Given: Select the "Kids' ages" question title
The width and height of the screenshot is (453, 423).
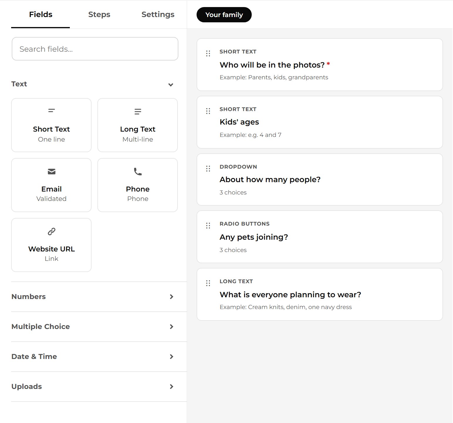Looking at the screenshot, I should coord(239,122).
